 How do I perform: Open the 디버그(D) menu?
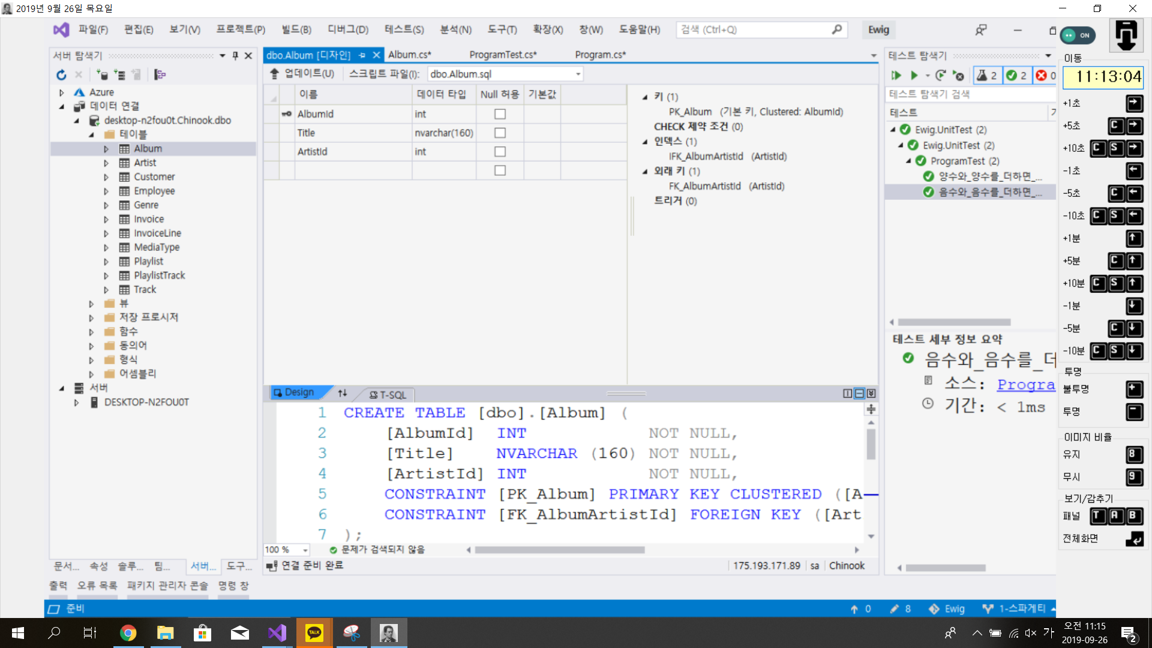pyautogui.click(x=347, y=29)
